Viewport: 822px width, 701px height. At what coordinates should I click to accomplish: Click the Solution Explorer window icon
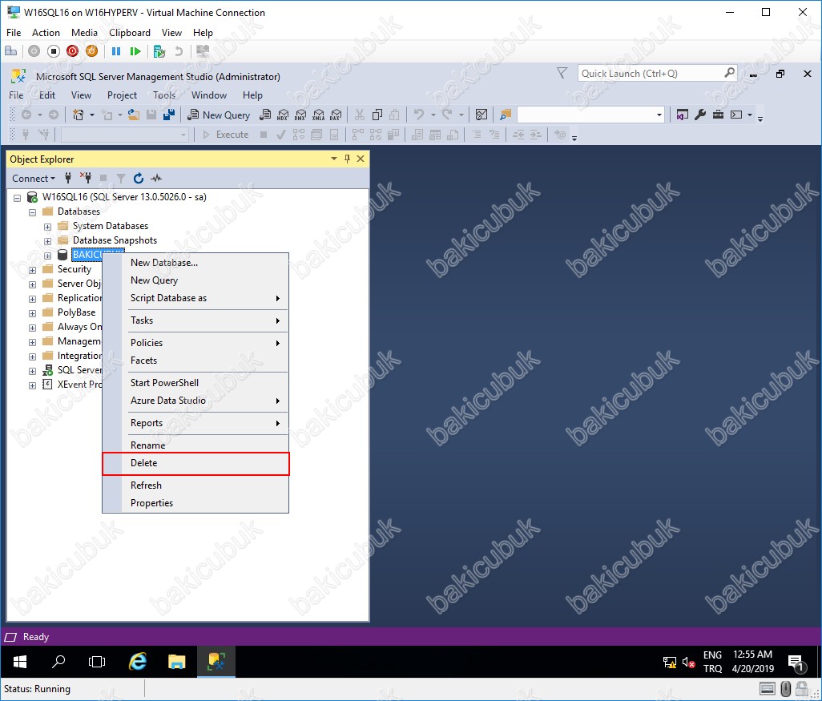point(682,115)
